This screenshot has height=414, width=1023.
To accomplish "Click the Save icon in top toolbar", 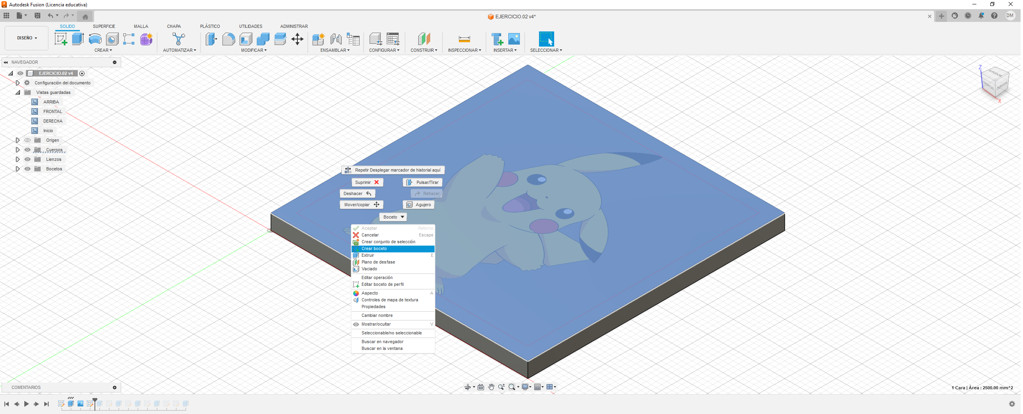I will pos(37,16).
